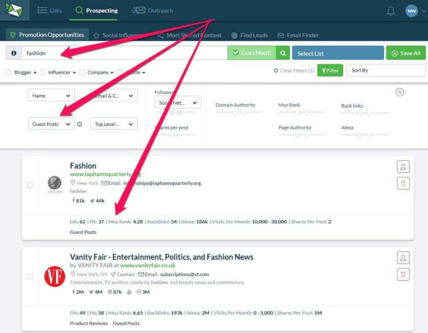The width and height of the screenshot is (428, 333).
Task: Click Guest Posts tag under Fashion result
Action: [x=83, y=232]
